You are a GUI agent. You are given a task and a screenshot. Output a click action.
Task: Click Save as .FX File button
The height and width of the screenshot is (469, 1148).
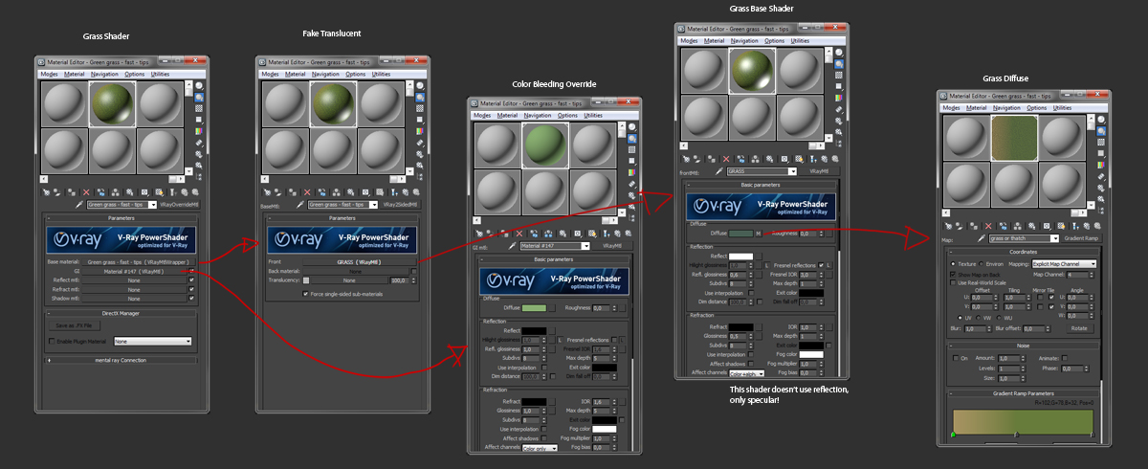click(74, 325)
